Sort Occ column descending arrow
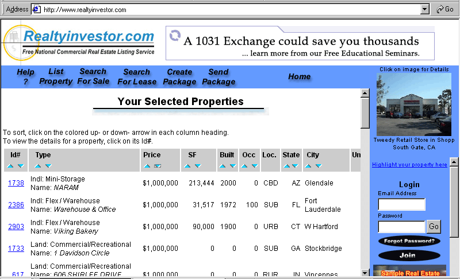 click(255, 166)
